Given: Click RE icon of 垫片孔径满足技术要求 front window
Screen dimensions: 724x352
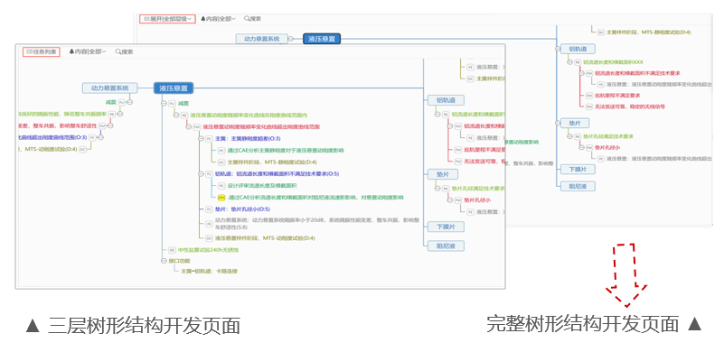Looking at the screenshot, I should click(446, 189).
